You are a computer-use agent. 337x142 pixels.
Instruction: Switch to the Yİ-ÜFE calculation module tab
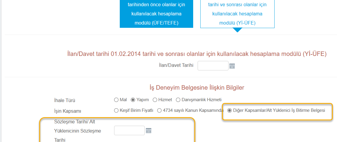tap(237, 14)
